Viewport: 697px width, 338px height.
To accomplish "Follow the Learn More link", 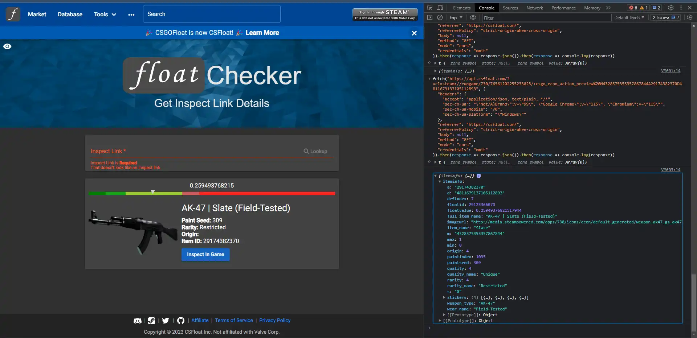I will [x=262, y=33].
